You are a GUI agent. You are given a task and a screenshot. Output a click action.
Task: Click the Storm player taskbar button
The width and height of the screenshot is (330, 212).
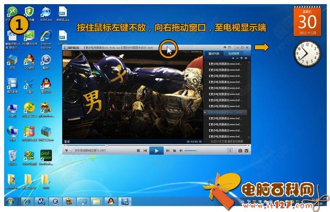click(x=125, y=202)
